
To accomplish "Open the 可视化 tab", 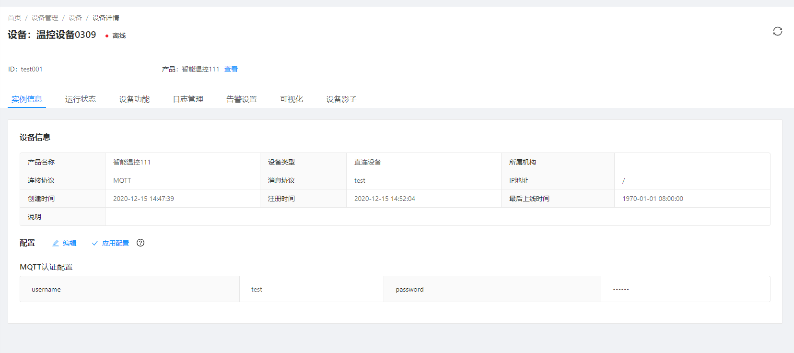I will pyautogui.click(x=292, y=99).
